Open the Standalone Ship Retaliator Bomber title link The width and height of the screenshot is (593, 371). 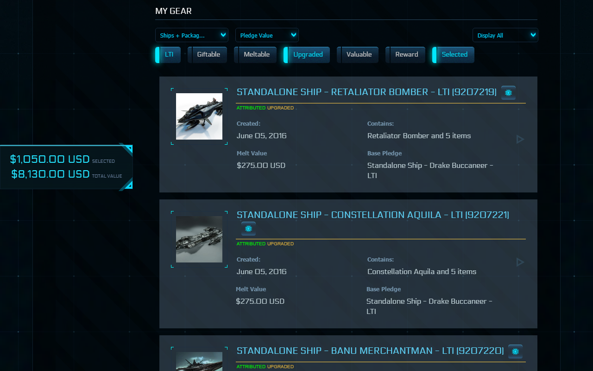(366, 92)
